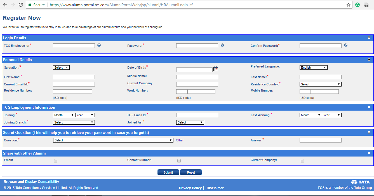The width and height of the screenshot is (374, 196).
Task: Collapse the Personal Details section
Action: pyautogui.click(x=369, y=60)
